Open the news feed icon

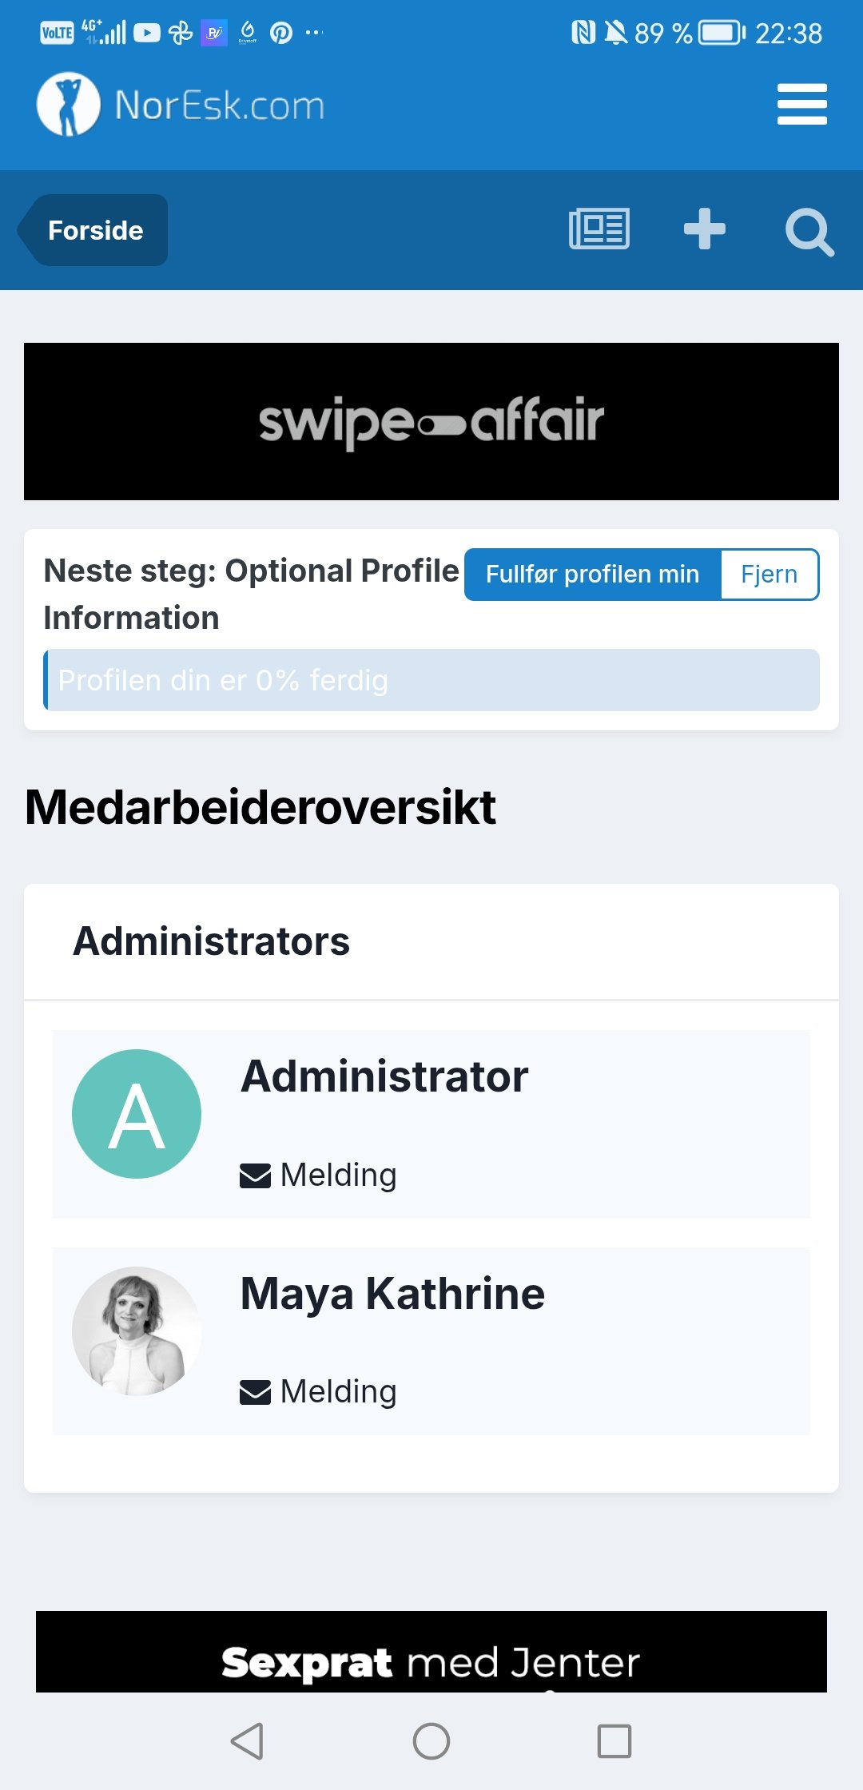tap(599, 229)
